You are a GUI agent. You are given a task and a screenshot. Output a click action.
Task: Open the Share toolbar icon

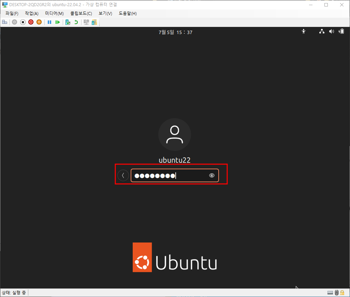coord(94,22)
